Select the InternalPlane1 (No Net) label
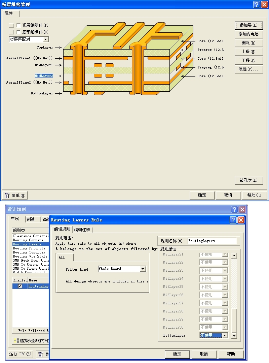The width and height of the screenshot is (269, 363). coord(29,58)
